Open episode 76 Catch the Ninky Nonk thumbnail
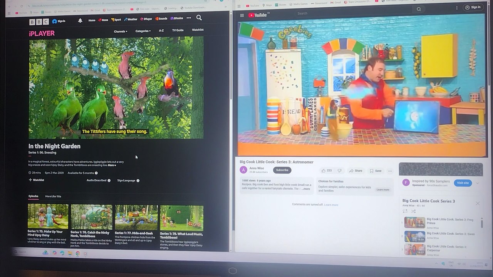Viewport: 493px width, 277px height. 92,217
